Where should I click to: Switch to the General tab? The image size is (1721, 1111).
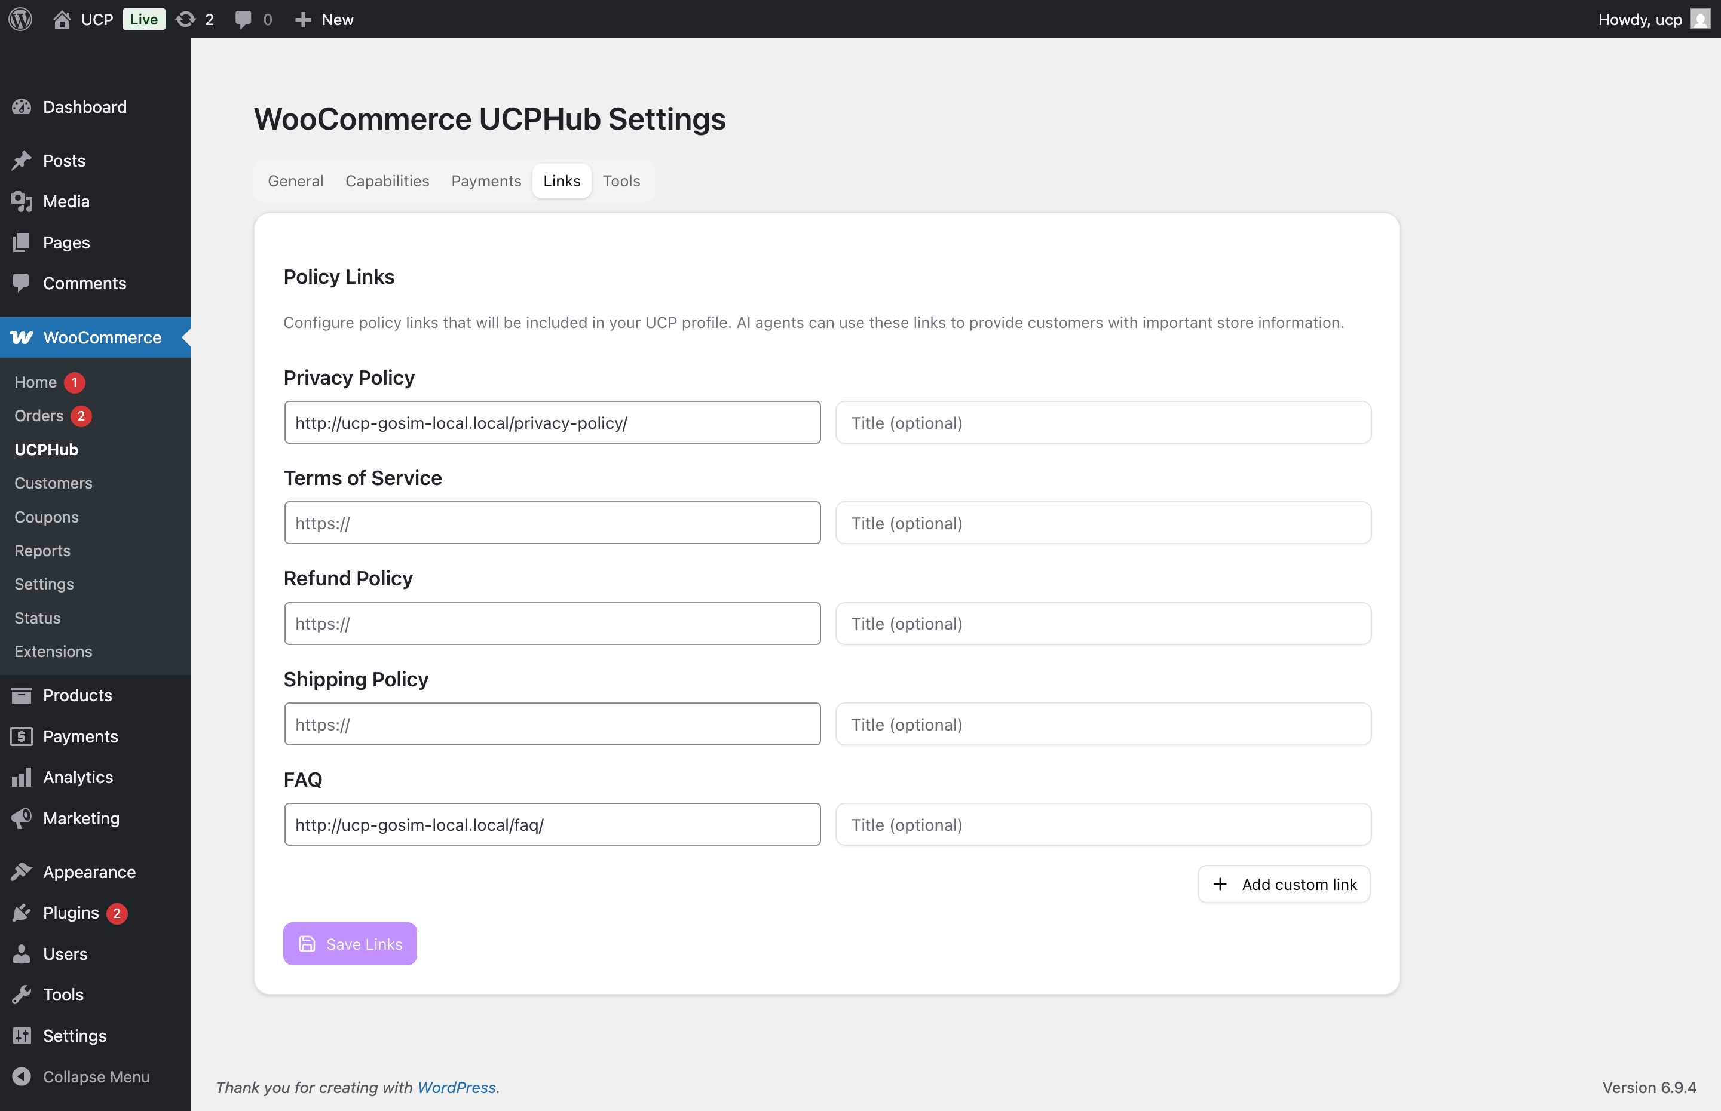[x=295, y=181]
